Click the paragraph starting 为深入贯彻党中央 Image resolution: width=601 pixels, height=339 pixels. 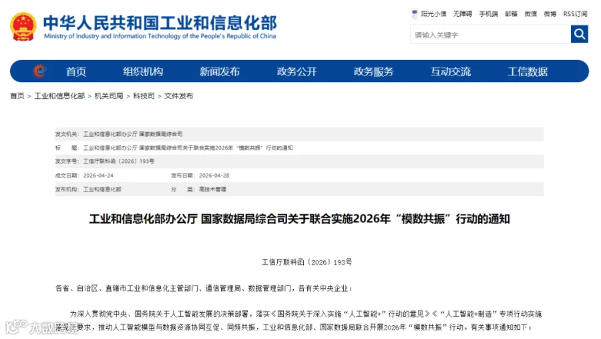click(298, 320)
